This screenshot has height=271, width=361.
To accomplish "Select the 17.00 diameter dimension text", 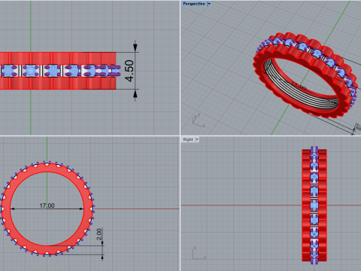I will click(47, 206).
